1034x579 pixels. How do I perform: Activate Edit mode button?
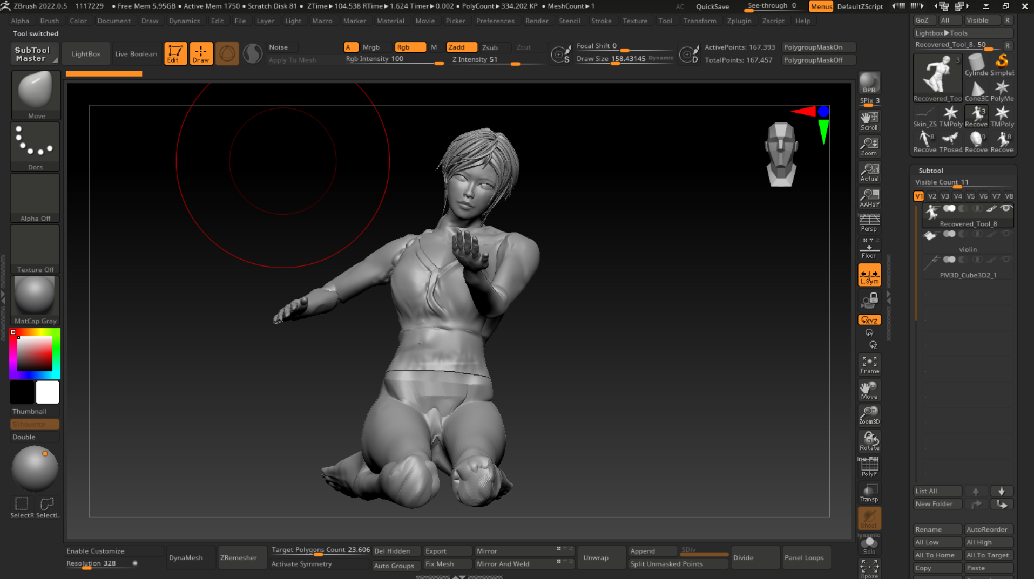click(175, 53)
